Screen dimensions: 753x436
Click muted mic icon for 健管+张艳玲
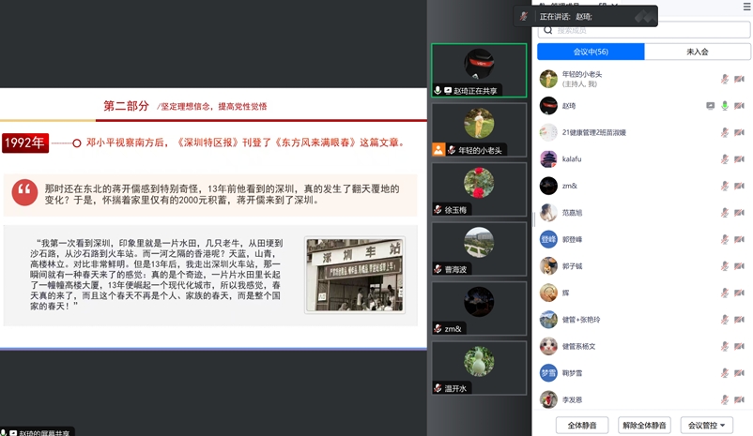(x=725, y=320)
